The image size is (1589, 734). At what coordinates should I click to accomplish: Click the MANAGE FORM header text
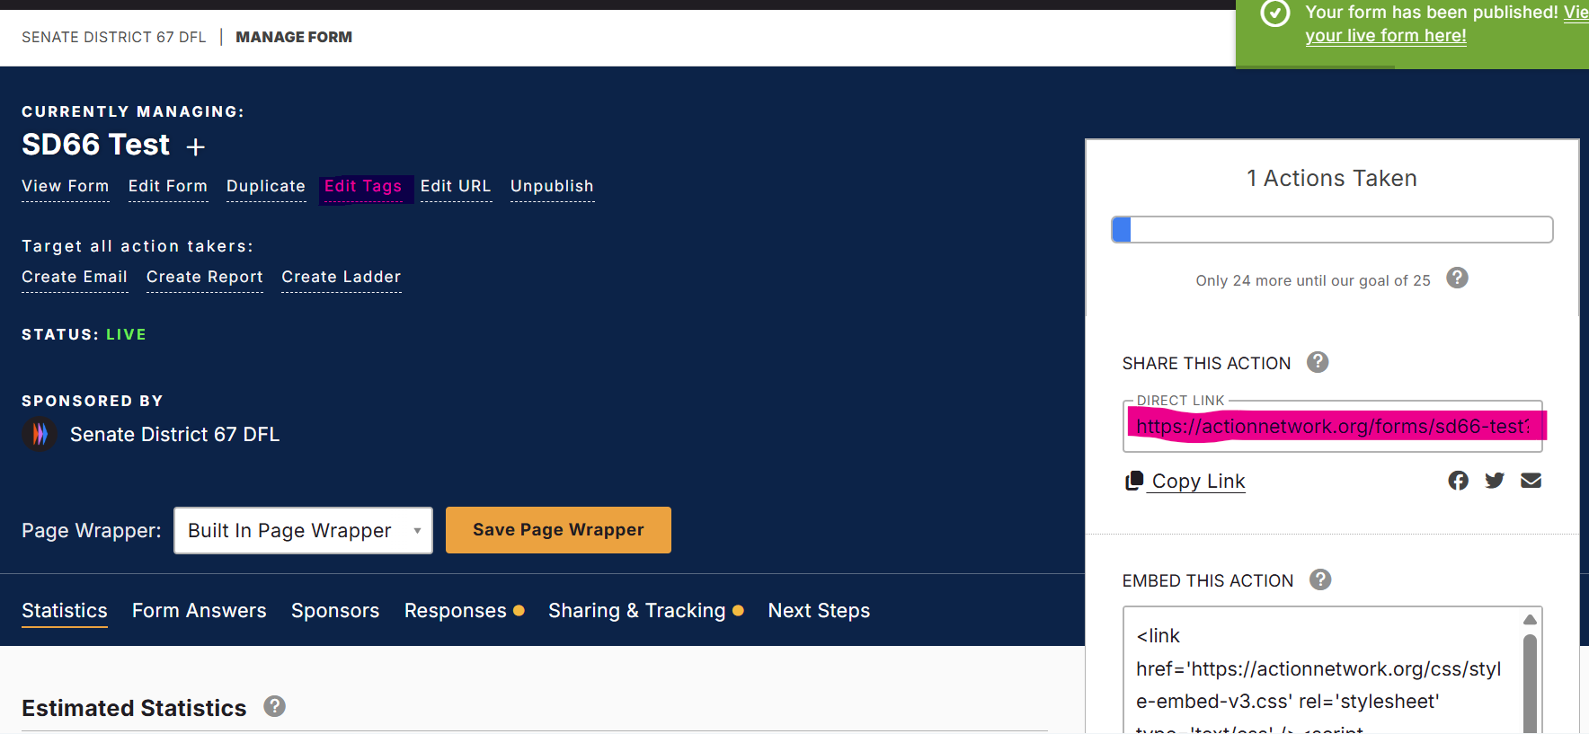click(294, 37)
